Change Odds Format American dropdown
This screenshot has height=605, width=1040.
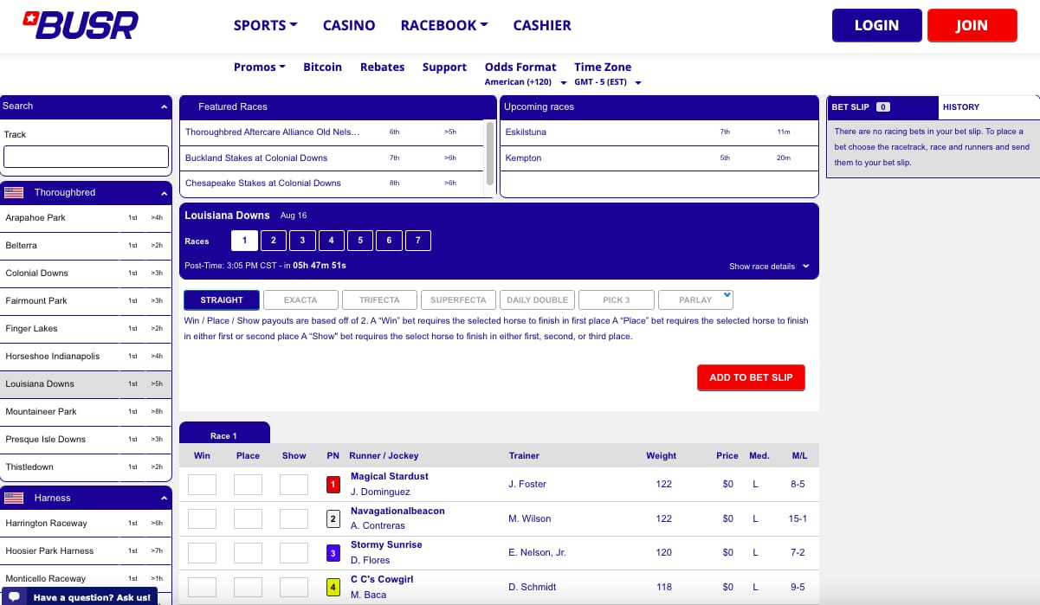tap(524, 82)
